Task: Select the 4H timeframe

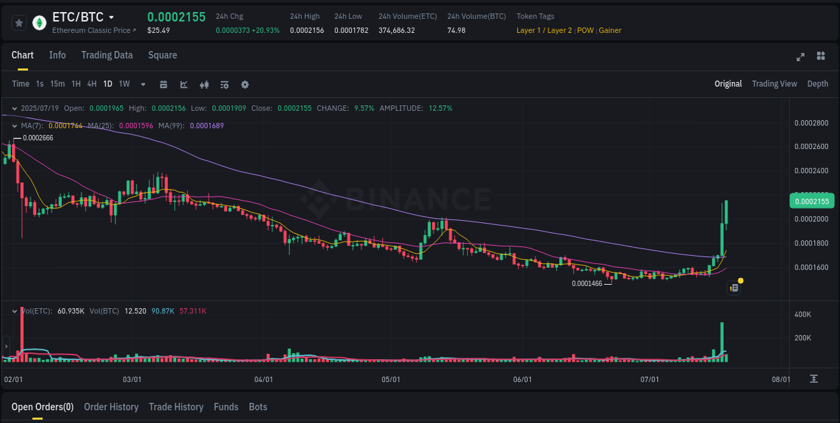Action: point(91,84)
